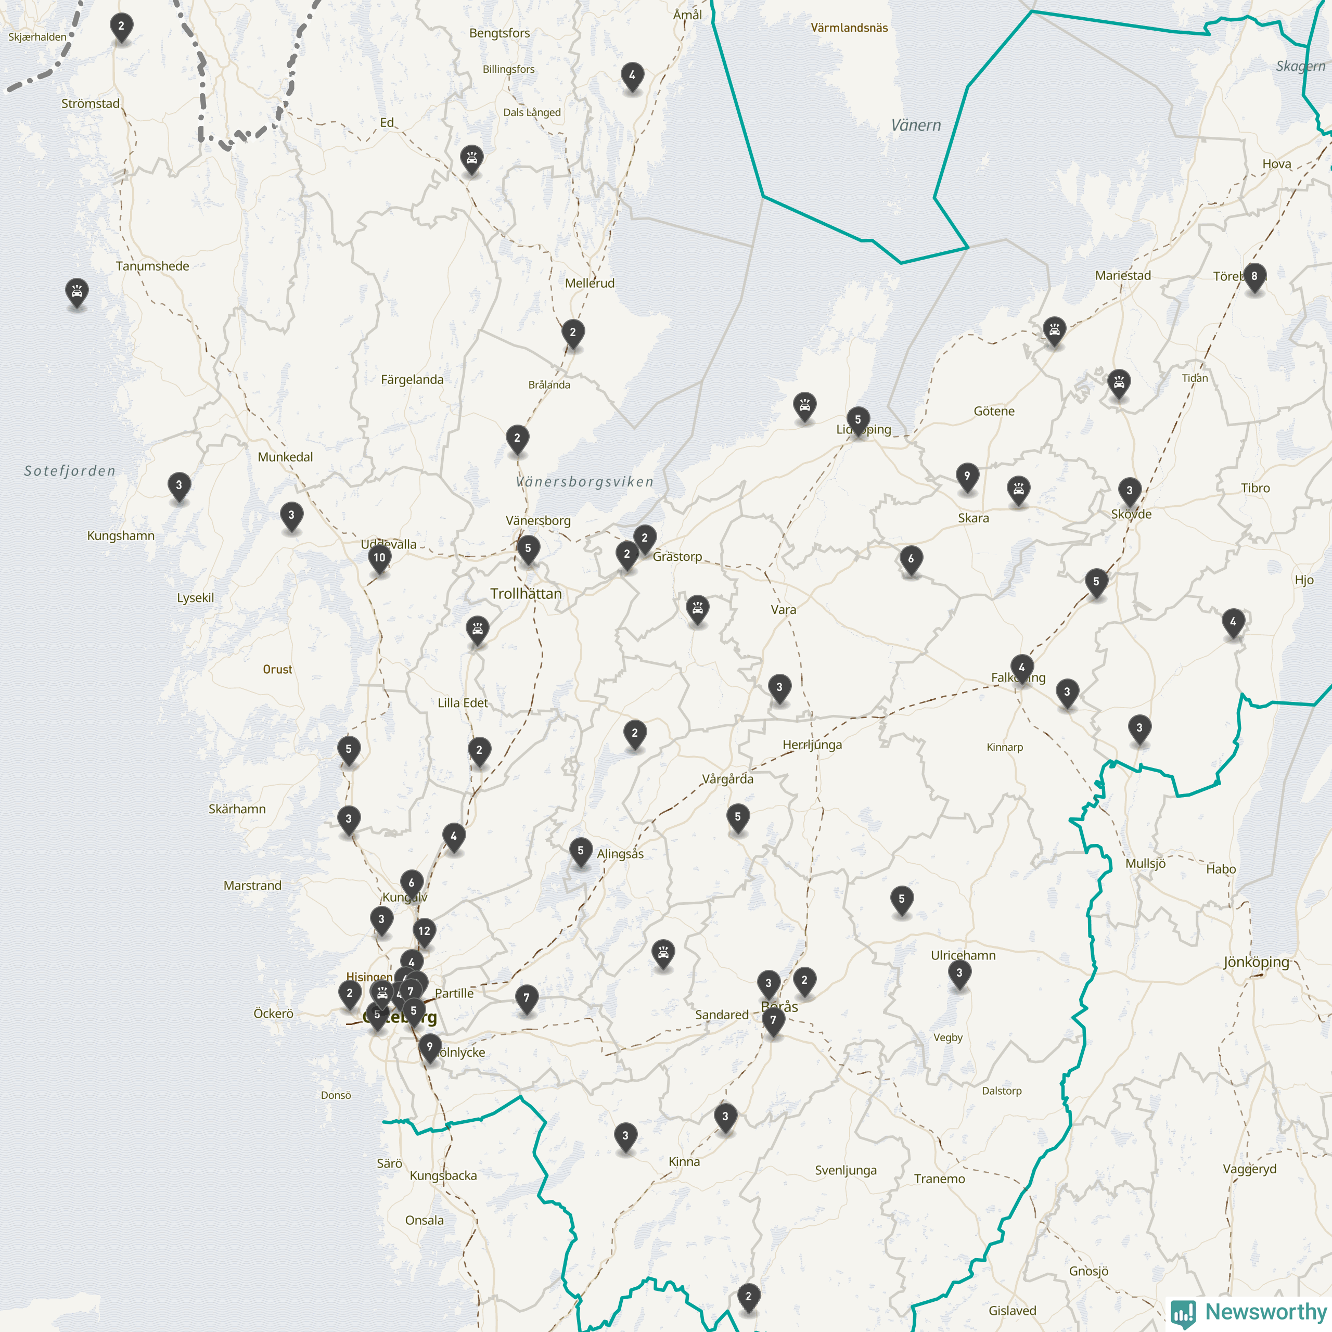Click the car marker in the sea west of Tanumshede

[76, 294]
